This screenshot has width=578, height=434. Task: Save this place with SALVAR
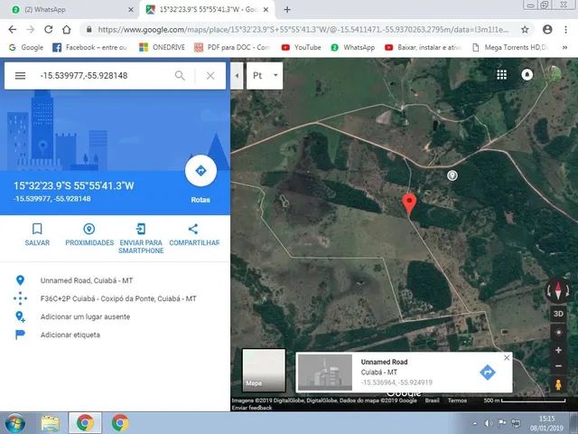point(37,234)
